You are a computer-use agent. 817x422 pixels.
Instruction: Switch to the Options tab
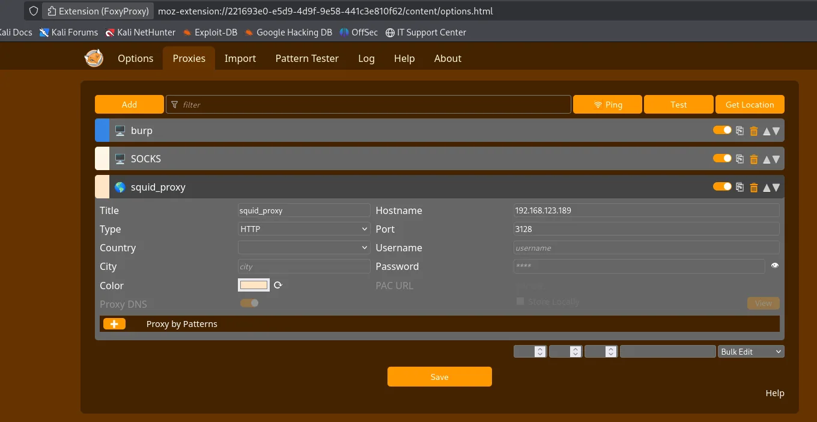[135, 58]
